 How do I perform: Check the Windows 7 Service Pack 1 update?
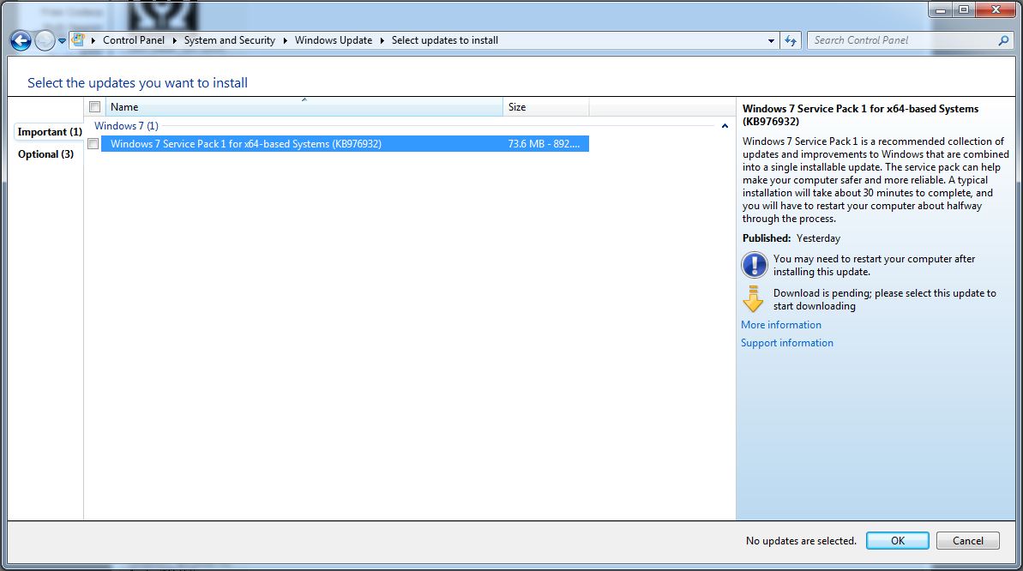pyautogui.click(x=93, y=143)
